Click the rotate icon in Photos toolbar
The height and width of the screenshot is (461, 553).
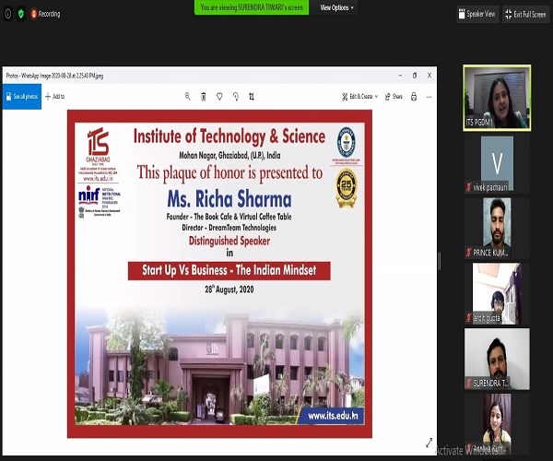(236, 96)
